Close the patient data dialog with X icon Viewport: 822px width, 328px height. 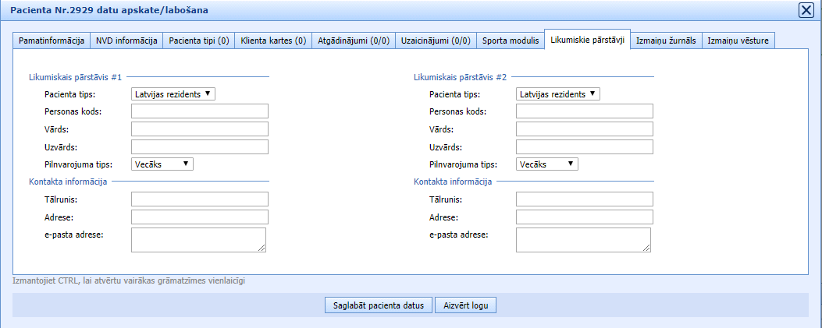(x=806, y=10)
